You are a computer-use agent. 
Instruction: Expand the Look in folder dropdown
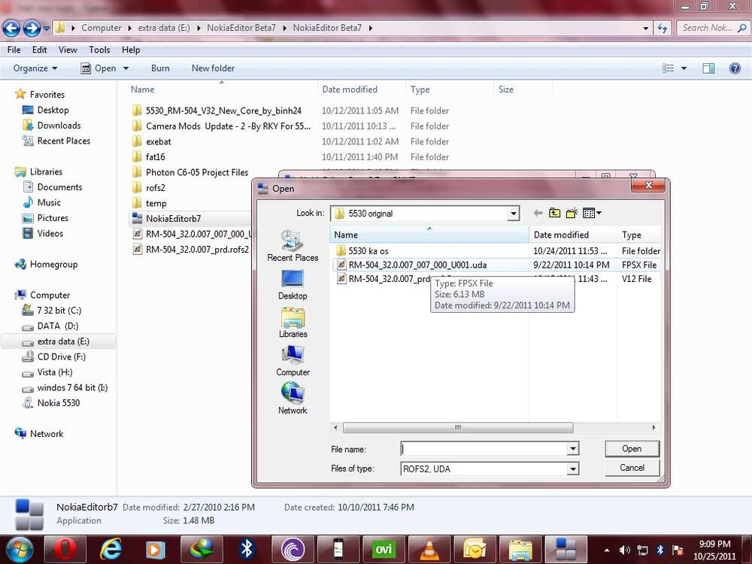[513, 214]
